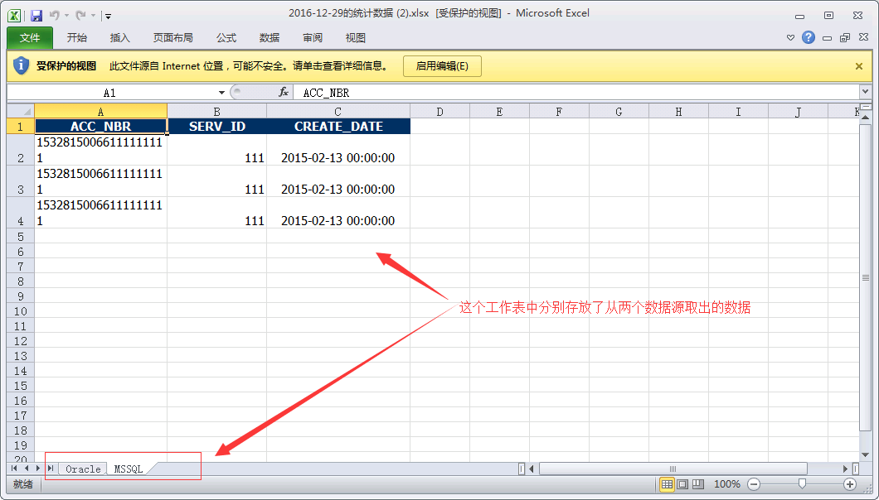The width and height of the screenshot is (879, 500).
Task: Open the 文件 File tab
Action: pos(30,37)
